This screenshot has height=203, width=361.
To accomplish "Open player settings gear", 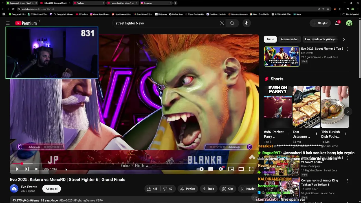I will coord(221,169).
